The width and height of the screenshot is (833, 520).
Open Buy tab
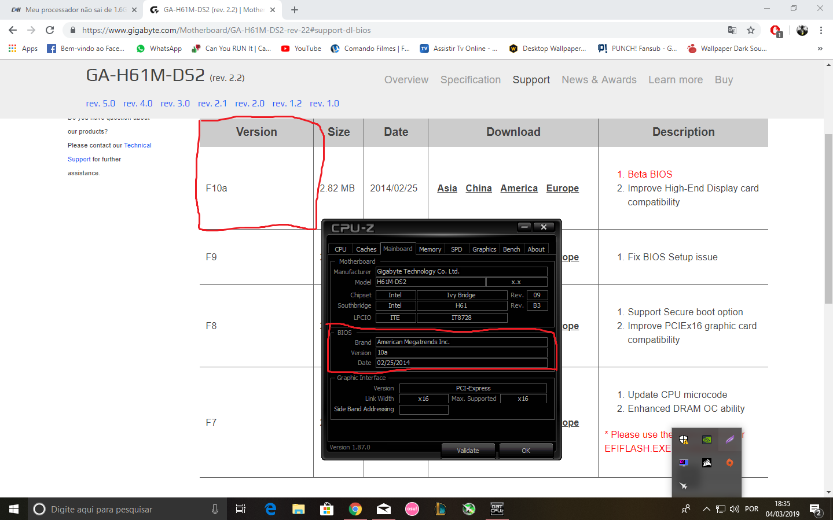(x=724, y=80)
